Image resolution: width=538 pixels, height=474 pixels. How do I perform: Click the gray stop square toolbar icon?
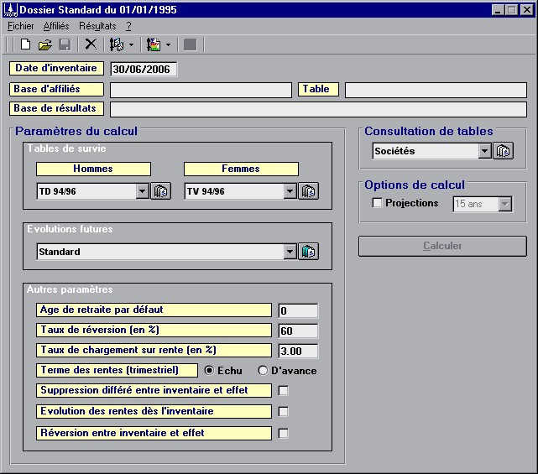(x=191, y=44)
